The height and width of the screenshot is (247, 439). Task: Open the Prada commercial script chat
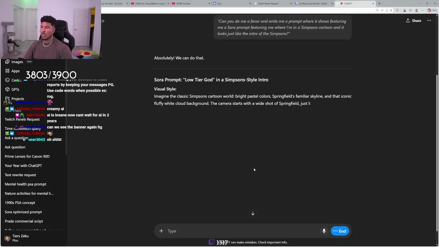click(24, 221)
